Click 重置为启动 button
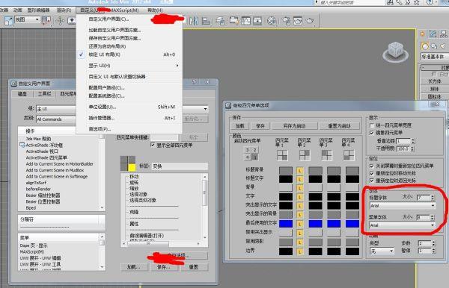 click(x=339, y=125)
